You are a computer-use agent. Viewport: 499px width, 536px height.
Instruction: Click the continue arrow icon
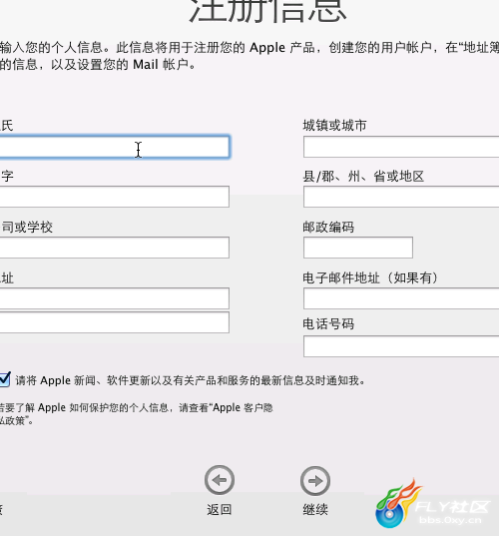pos(315,481)
